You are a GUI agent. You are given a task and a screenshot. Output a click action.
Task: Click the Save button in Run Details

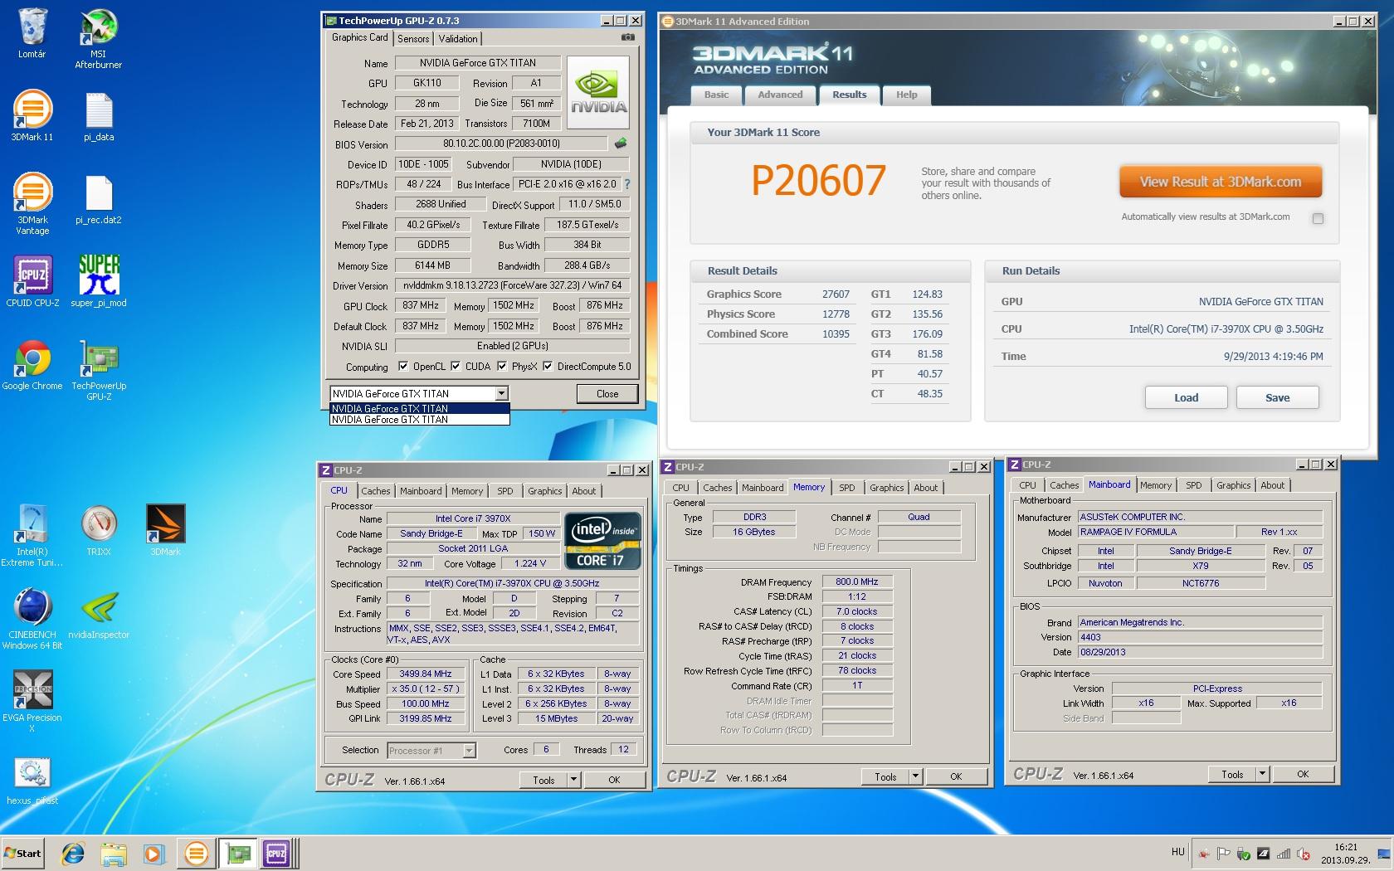coord(1277,397)
